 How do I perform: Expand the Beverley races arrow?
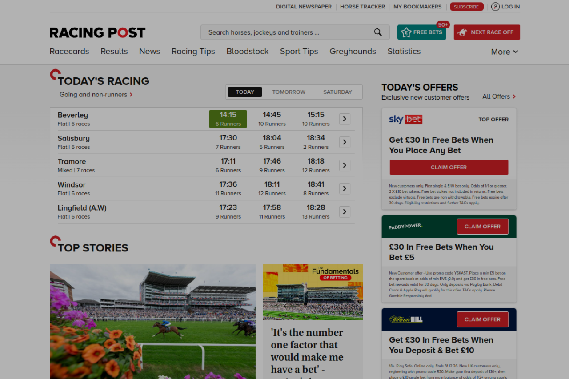click(345, 119)
